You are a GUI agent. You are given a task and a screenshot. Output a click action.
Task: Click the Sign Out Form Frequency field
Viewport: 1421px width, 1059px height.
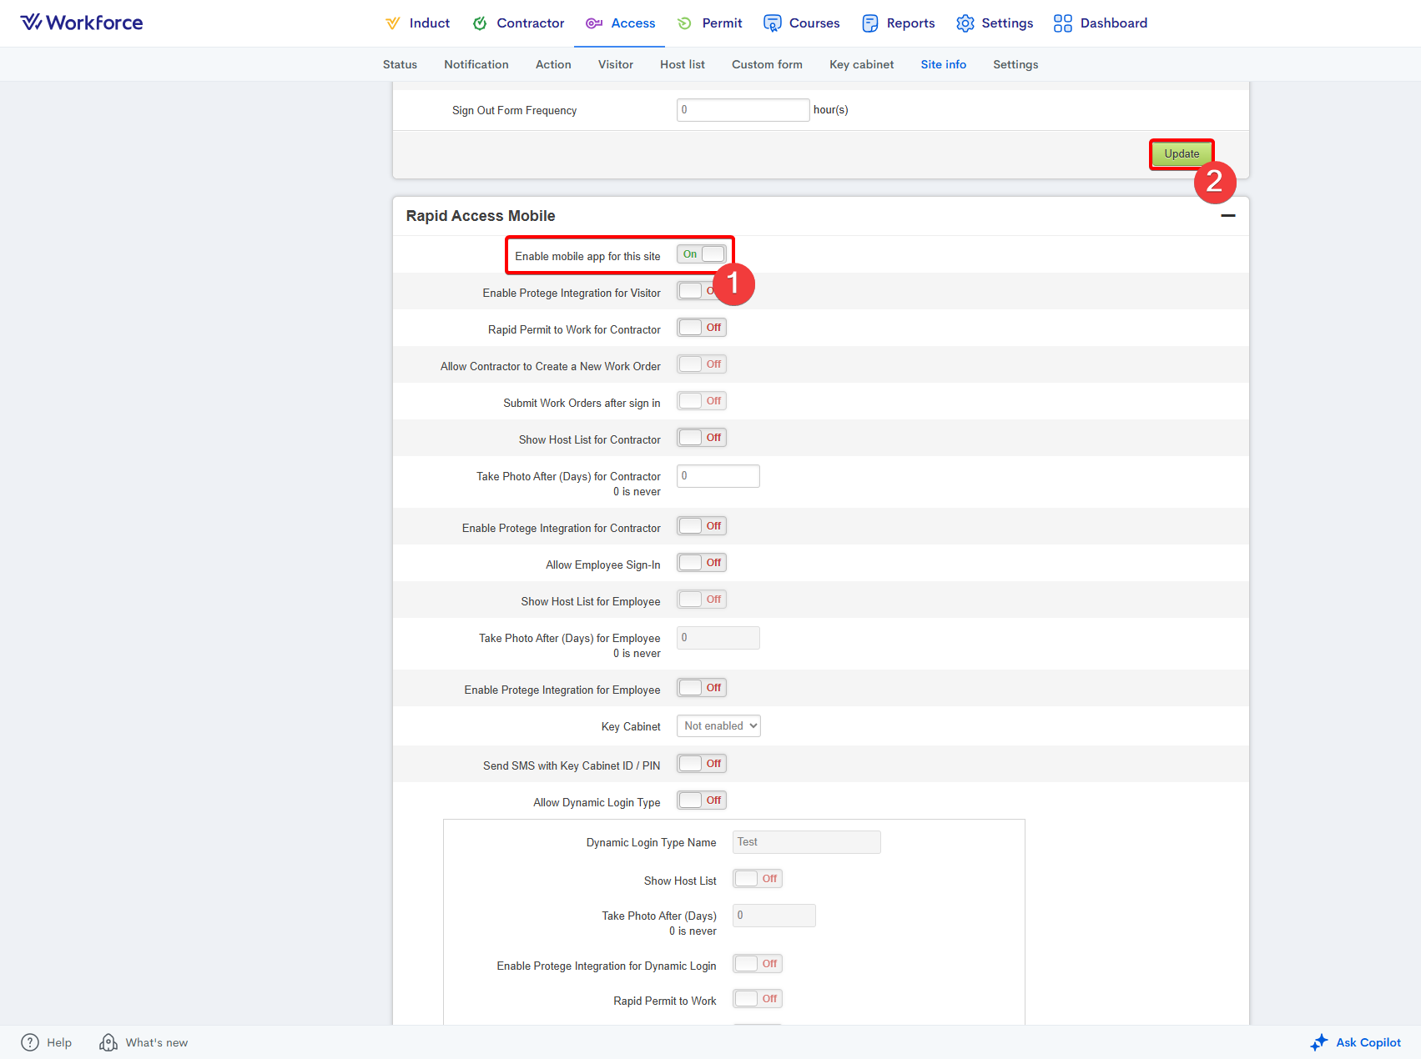pos(743,110)
